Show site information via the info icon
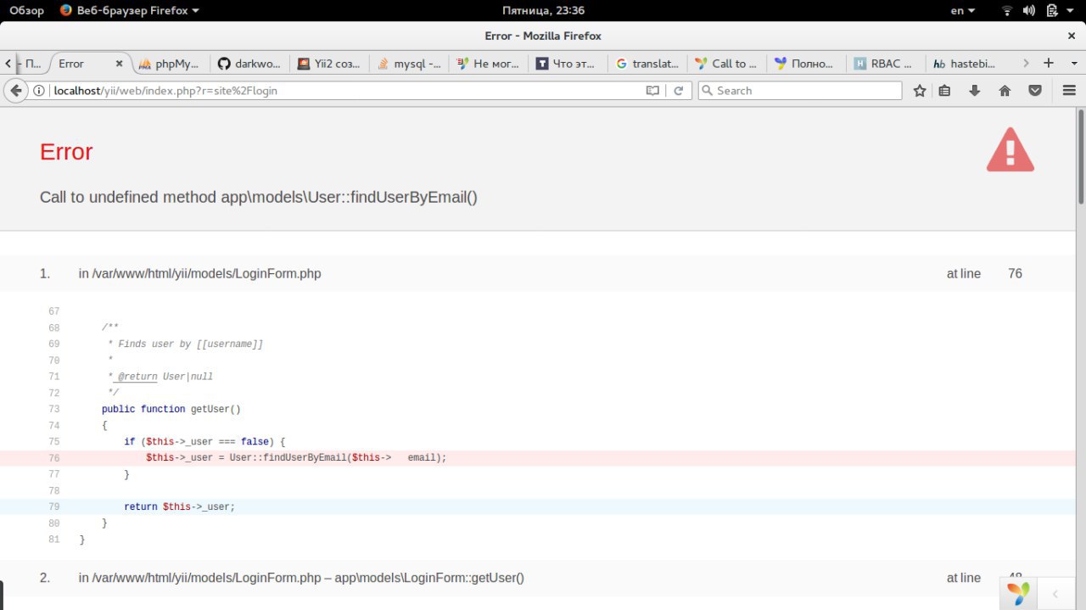 click(x=39, y=91)
